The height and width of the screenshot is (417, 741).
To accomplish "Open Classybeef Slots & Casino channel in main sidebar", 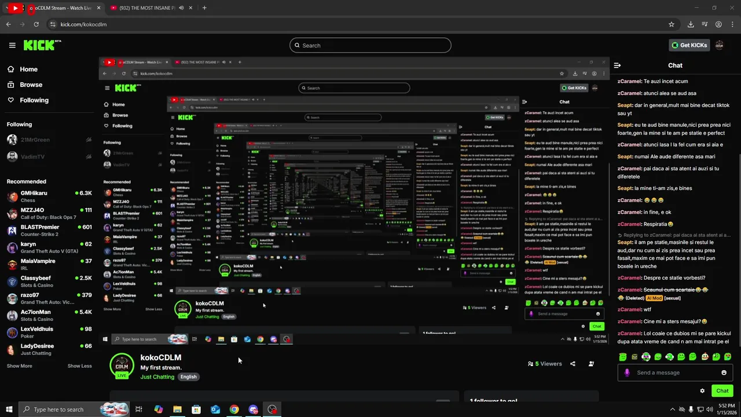I will pyautogui.click(x=49, y=281).
